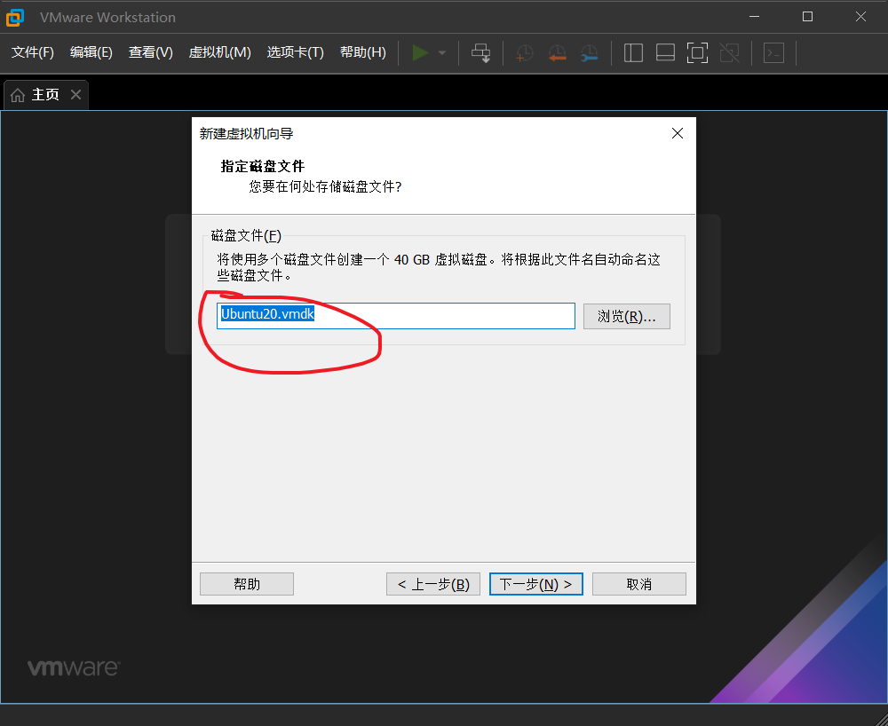This screenshot has width=888, height=726.
Task: Open the snapshot manager wrench icon
Action: 589,53
